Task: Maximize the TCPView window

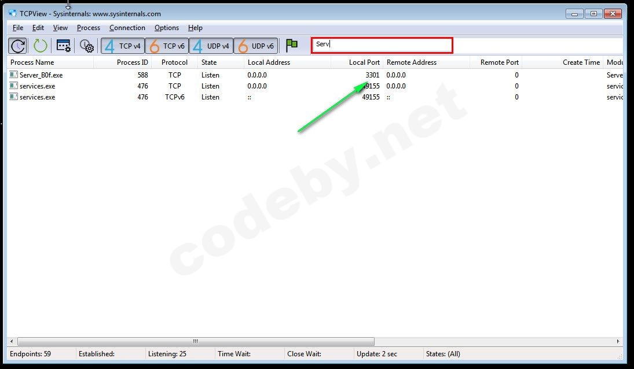Action: (x=593, y=14)
